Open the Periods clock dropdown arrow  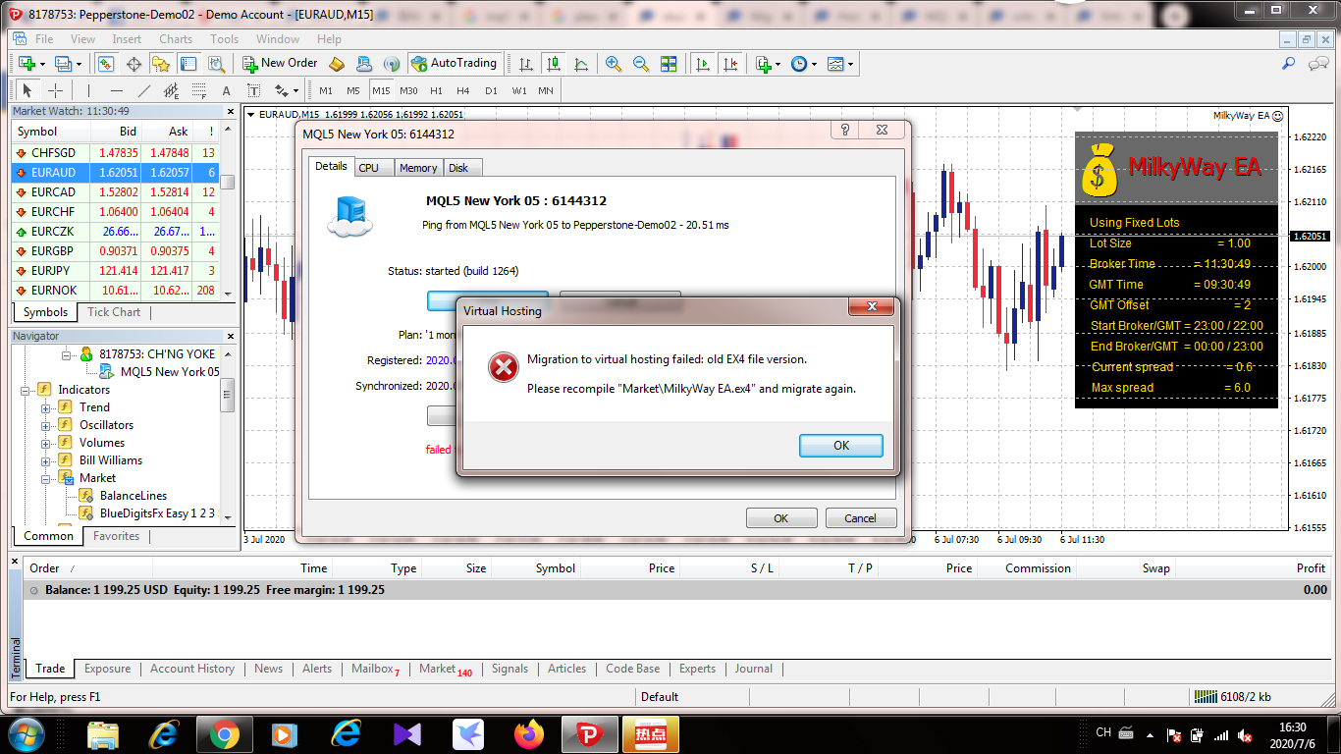click(813, 64)
